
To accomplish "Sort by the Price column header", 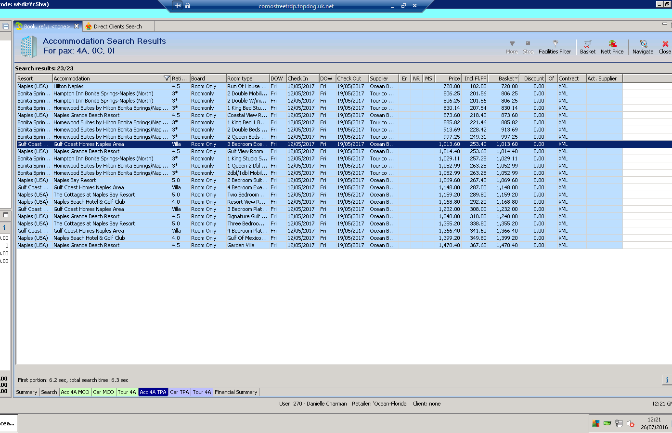I will tap(448, 79).
